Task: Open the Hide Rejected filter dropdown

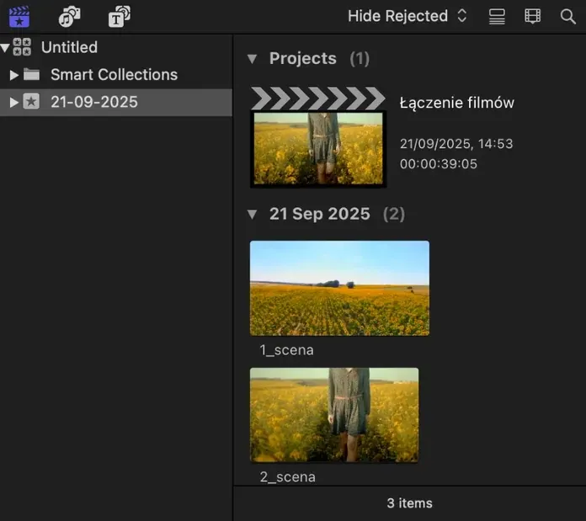Action: (407, 16)
